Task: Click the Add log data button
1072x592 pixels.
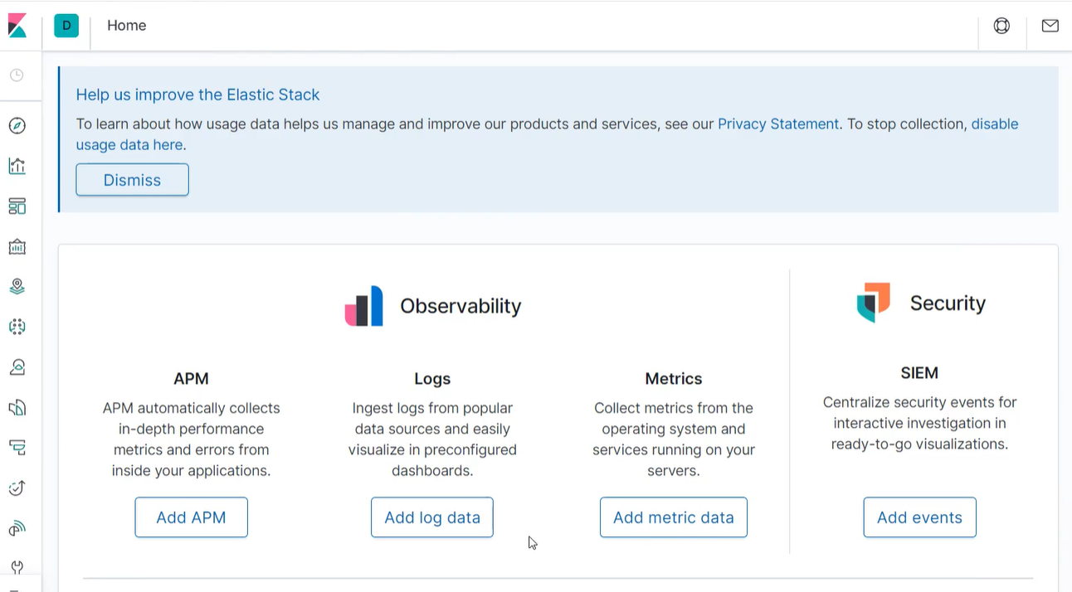Action: 432,517
